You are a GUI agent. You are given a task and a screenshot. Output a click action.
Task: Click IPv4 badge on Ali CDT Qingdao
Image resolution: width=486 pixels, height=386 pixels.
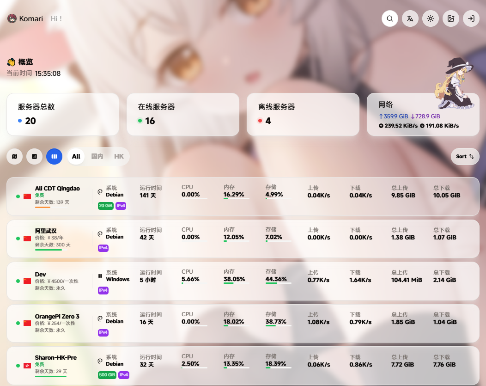coord(121,206)
